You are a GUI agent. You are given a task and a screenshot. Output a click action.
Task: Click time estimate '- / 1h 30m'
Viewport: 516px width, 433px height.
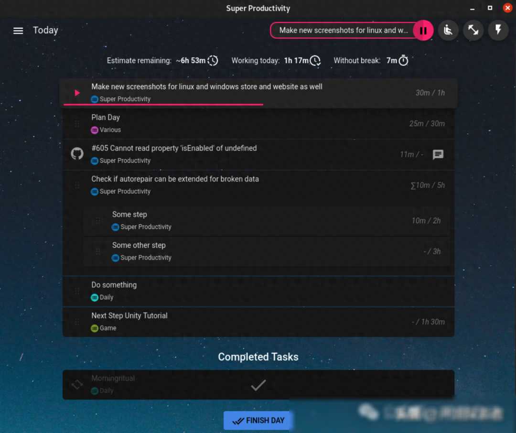(x=428, y=322)
